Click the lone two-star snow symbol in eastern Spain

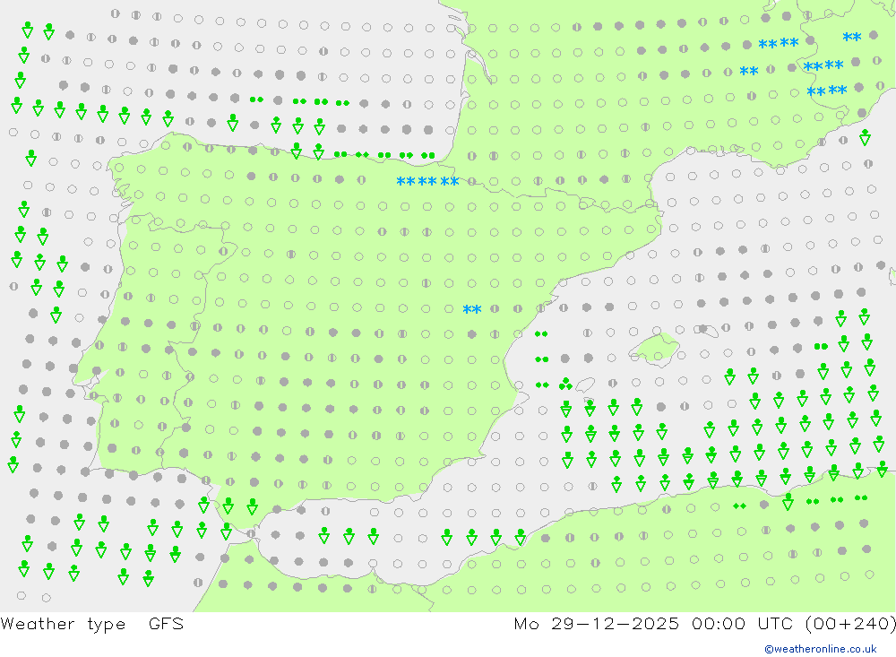pos(472,310)
